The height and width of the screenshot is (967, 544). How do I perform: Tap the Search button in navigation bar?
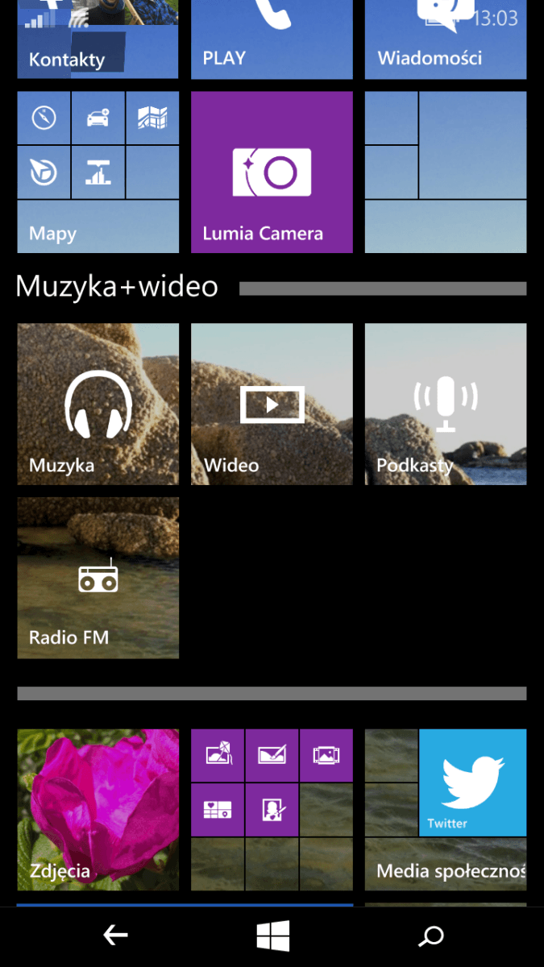coord(431,936)
